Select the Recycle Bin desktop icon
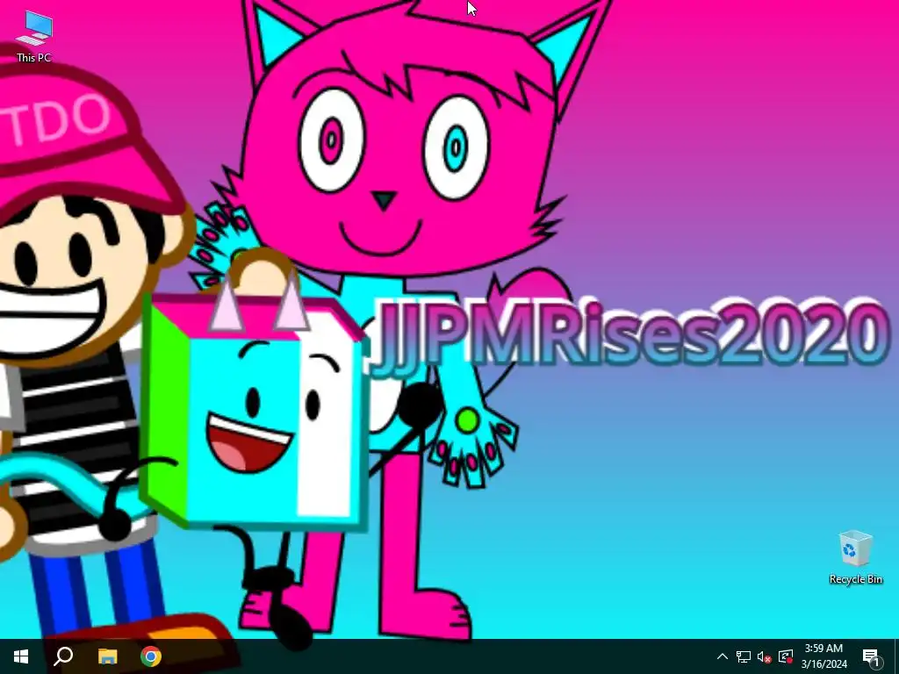Screen dimensions: 899x674 click(855, 557)
